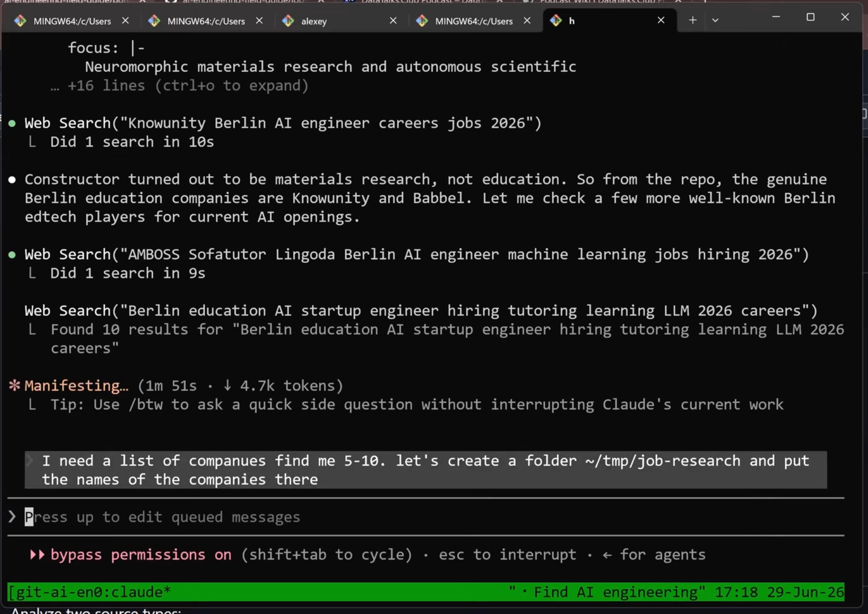
Task: Minimize the terminal window
Action: (x=776, y=17)
